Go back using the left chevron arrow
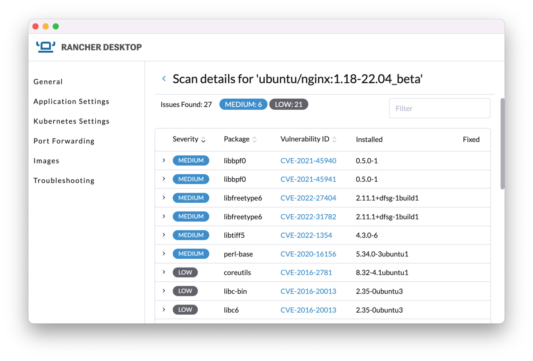This screenshot has height=361, width=533. click(x=164, y=79)
